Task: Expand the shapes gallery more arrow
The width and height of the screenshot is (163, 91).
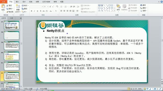Action: coord(114,10)
